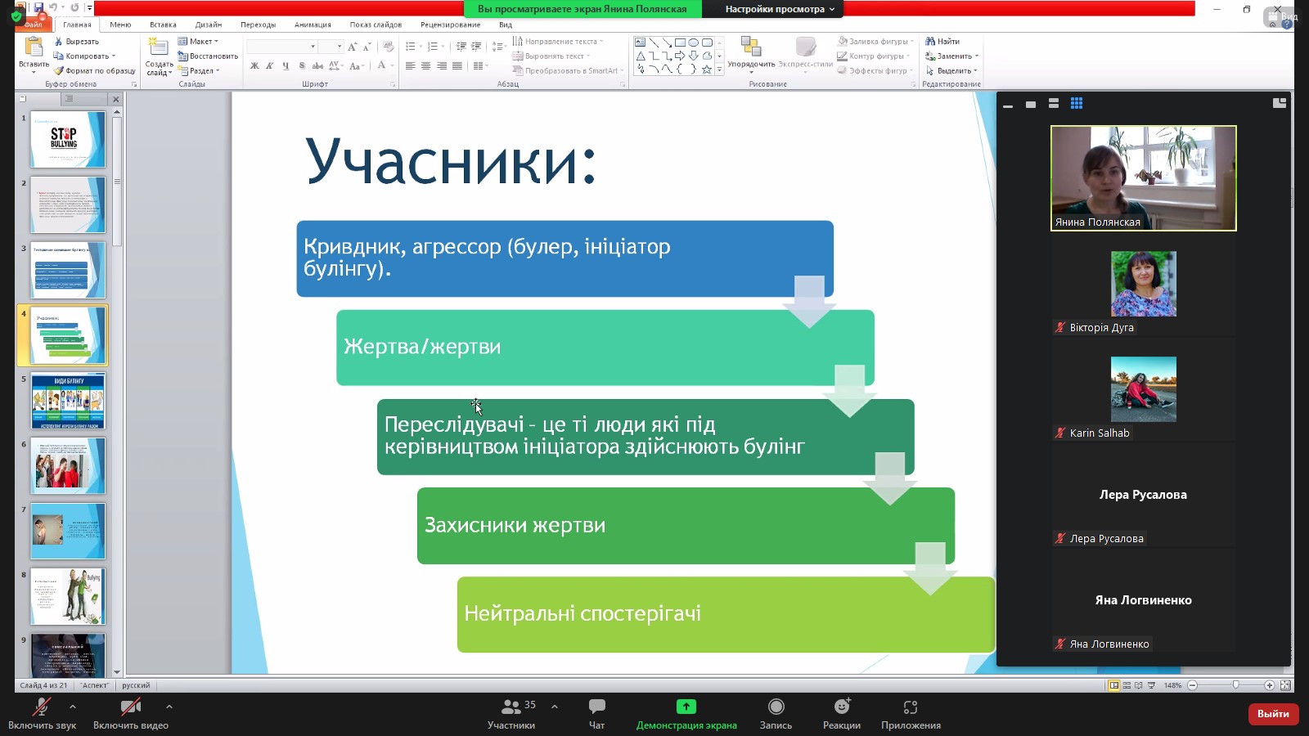Click the Файл button

(33, 25)
